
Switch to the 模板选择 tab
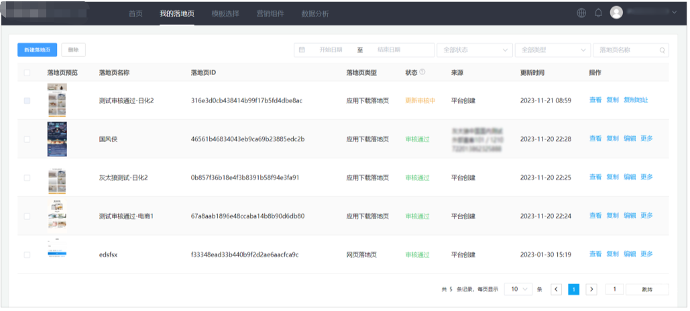click(225, 13)
